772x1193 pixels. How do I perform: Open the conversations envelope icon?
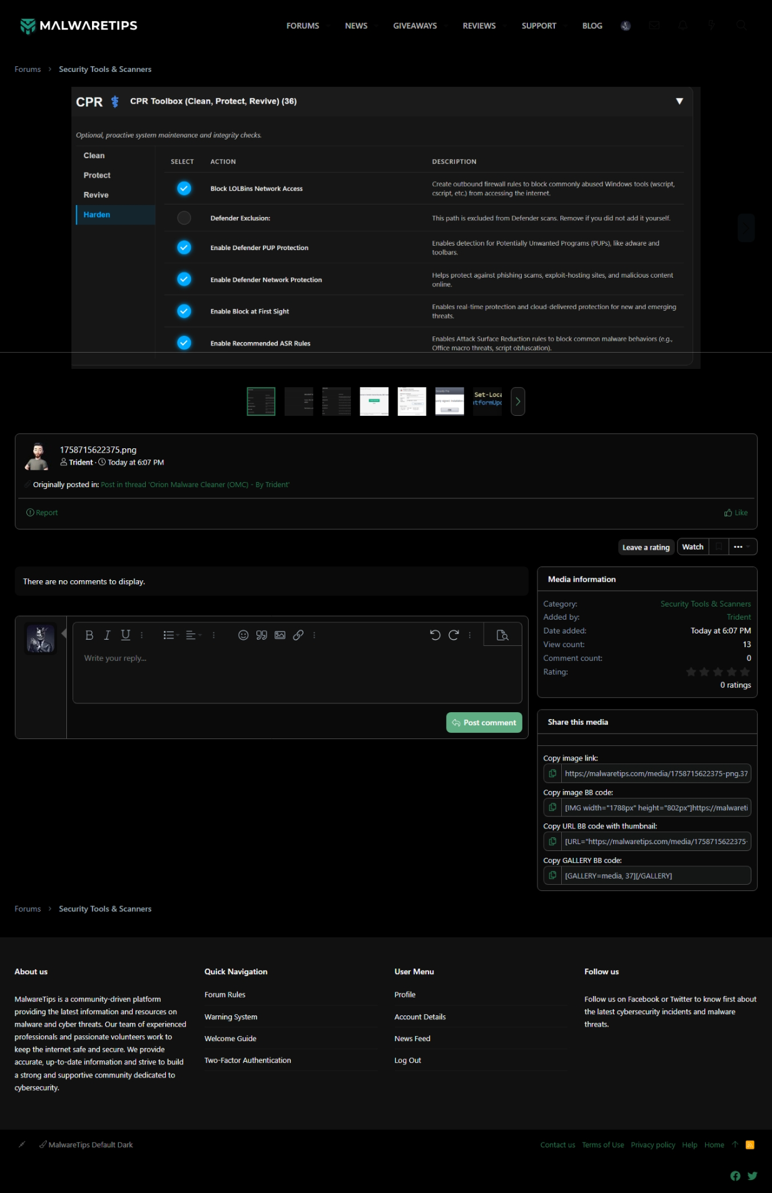pos(654,26)
